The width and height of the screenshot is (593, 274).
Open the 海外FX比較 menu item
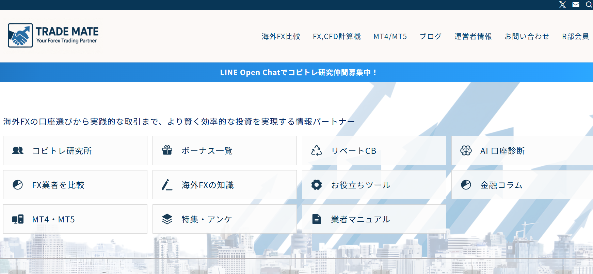click(281, 36)
